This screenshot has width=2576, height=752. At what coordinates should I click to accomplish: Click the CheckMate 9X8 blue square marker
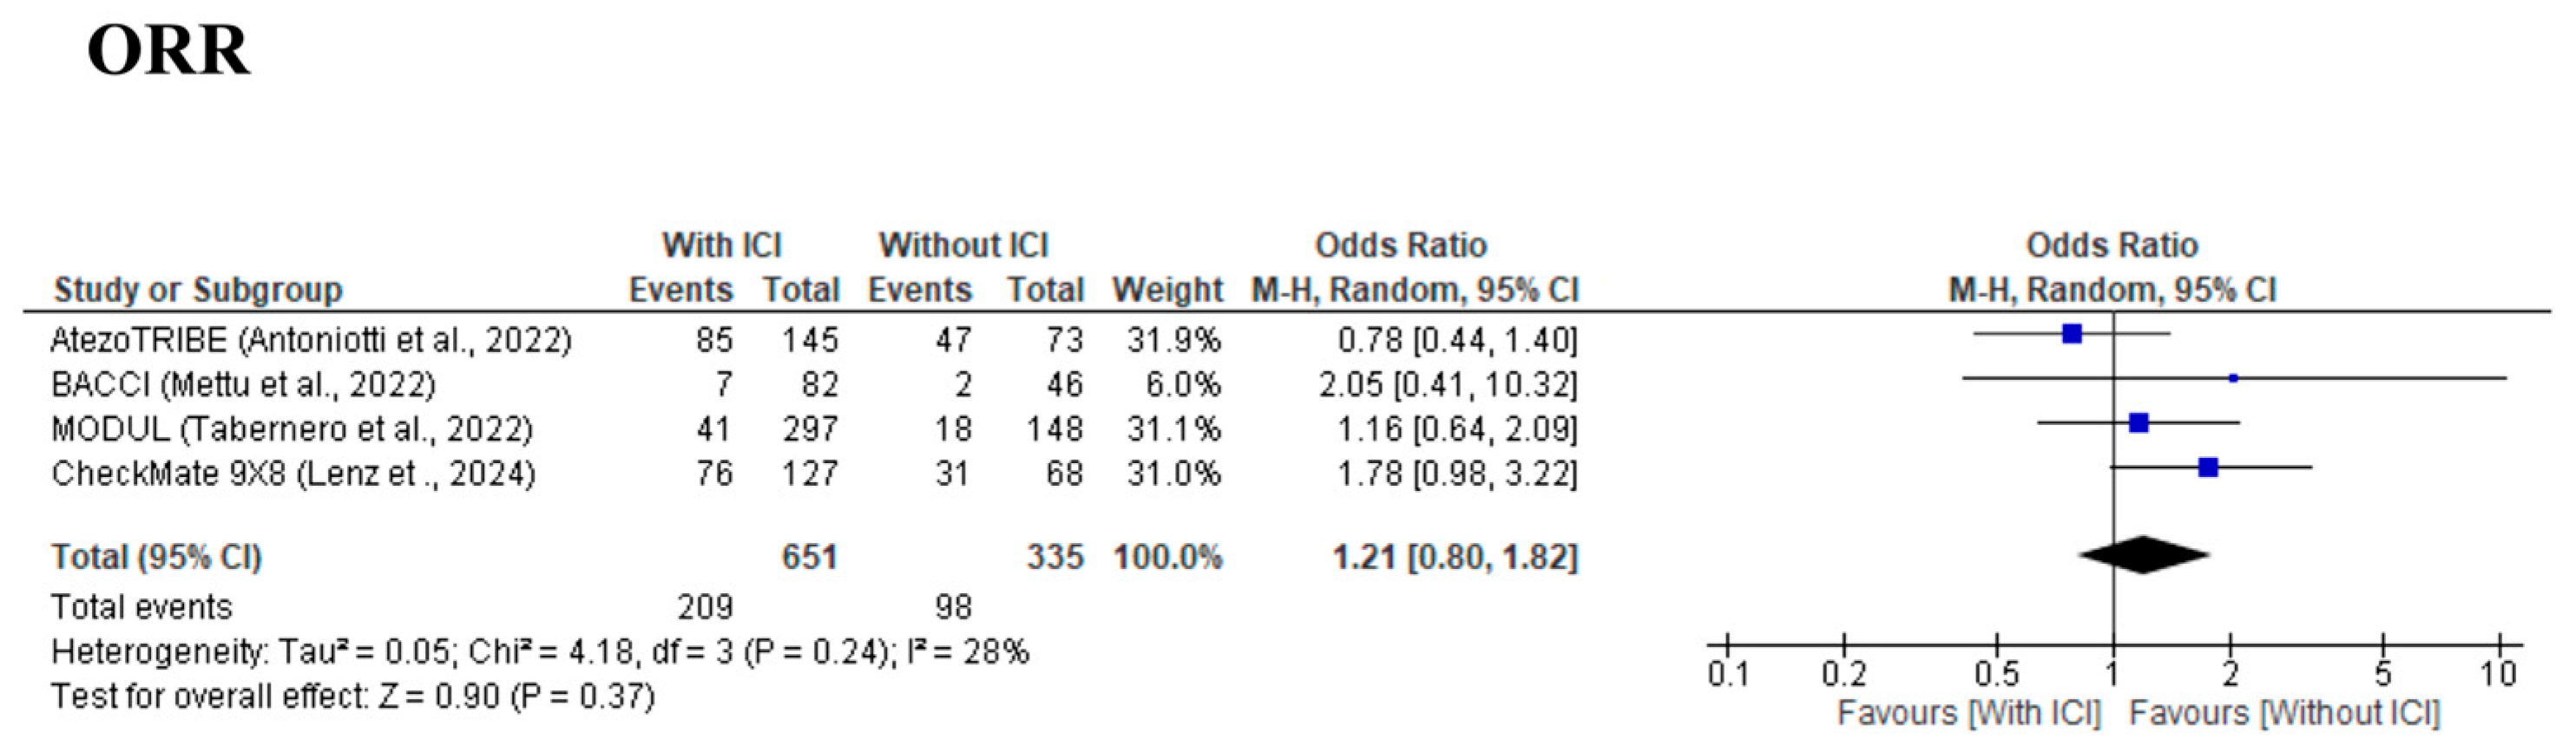click(2208, 467)
